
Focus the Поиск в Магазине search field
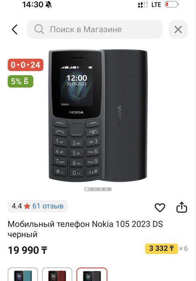coord(95,29)
